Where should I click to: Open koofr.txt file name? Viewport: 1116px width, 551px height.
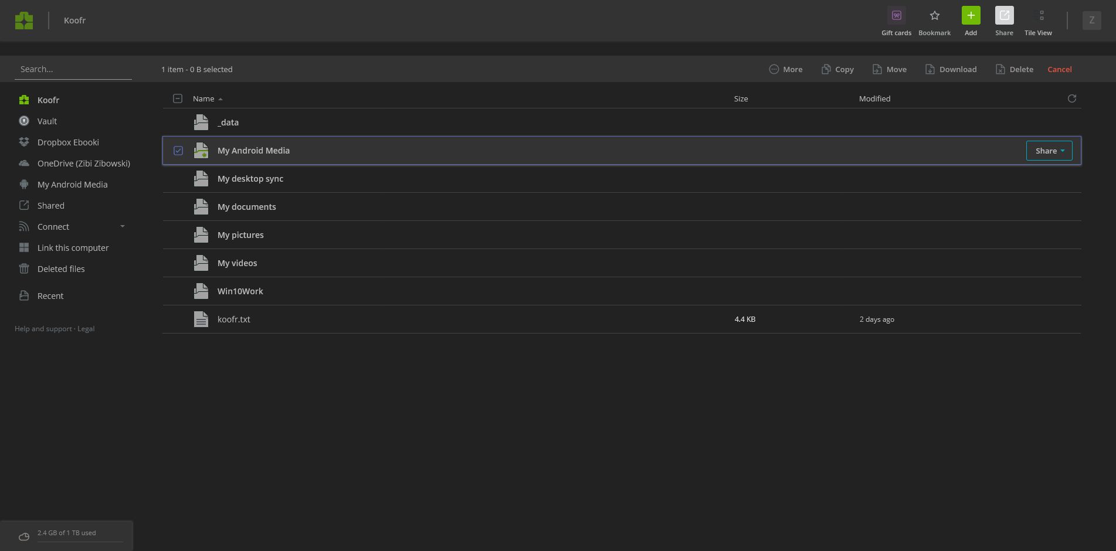click(x=233, y=319)
